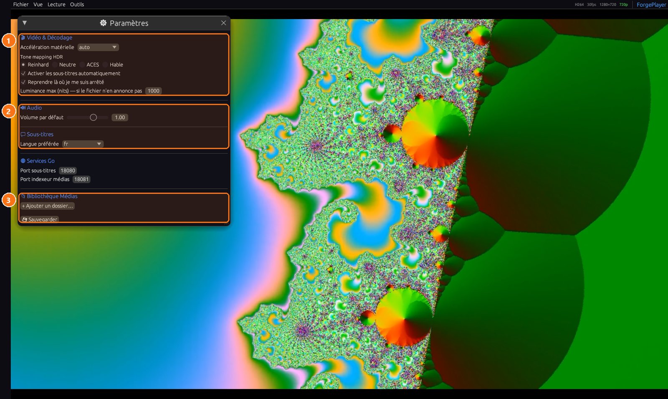Open the Accélération matérielle dropdown
668x399 pixels.
[x=98, y=47]
